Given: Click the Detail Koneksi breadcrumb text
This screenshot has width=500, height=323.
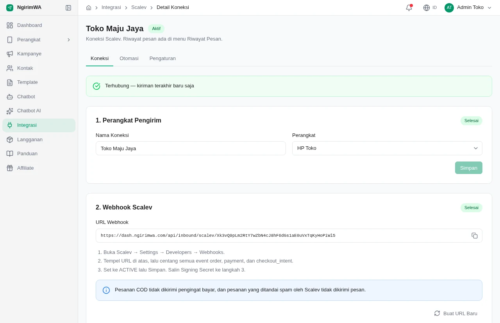Looking at the screenshot, I should click(x=173, y=7).
